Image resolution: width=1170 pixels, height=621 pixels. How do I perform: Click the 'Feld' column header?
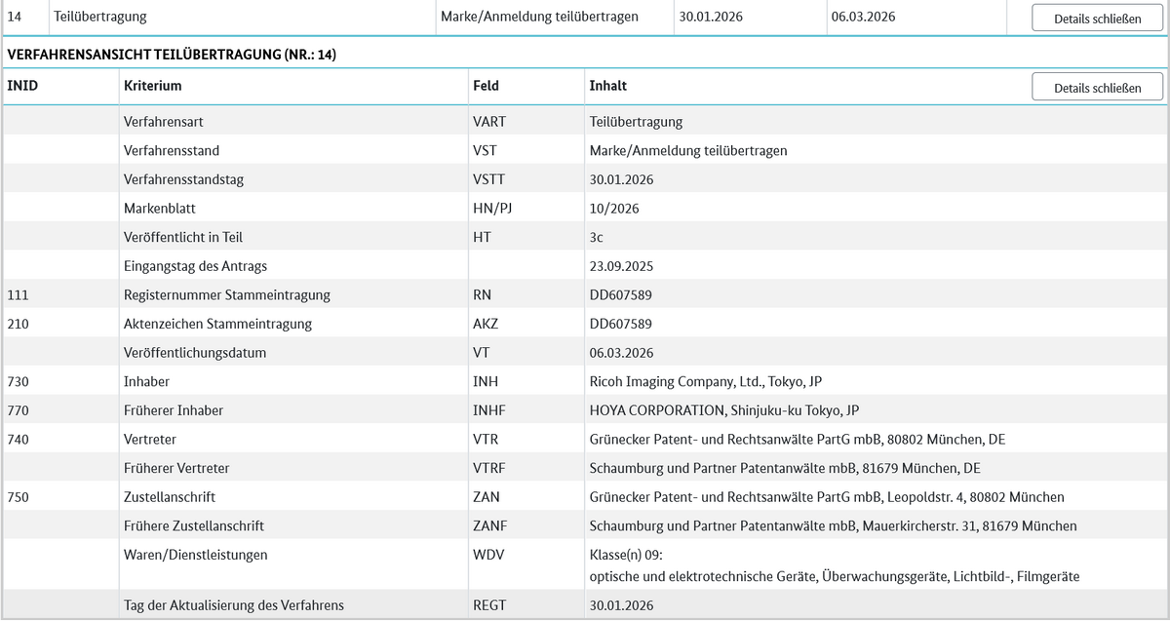pos(486,86)
